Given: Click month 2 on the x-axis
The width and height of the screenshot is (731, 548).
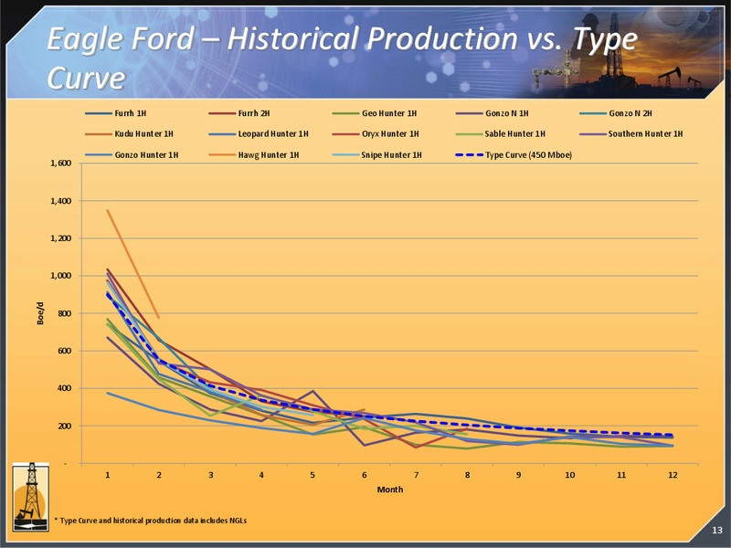Looking at the screenshot, I should tap(159, 475).
